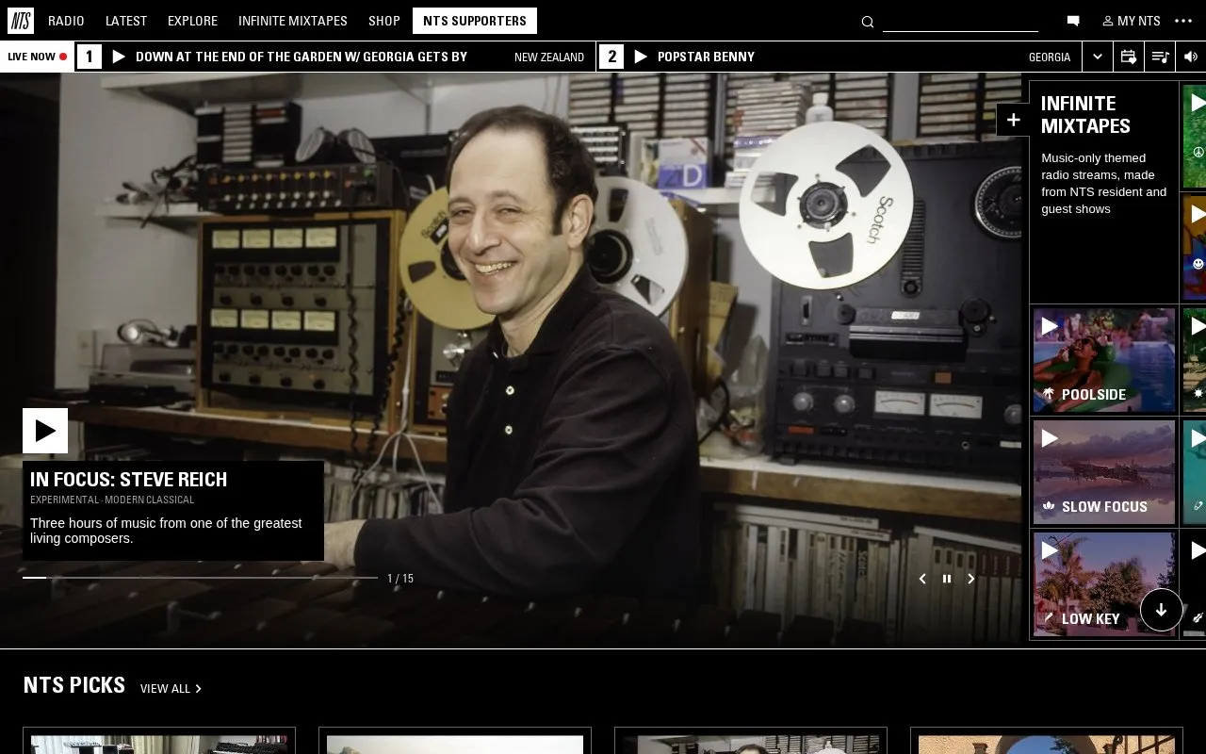
Task: Click the Experimental genre tag
Action: pos(64,500)
